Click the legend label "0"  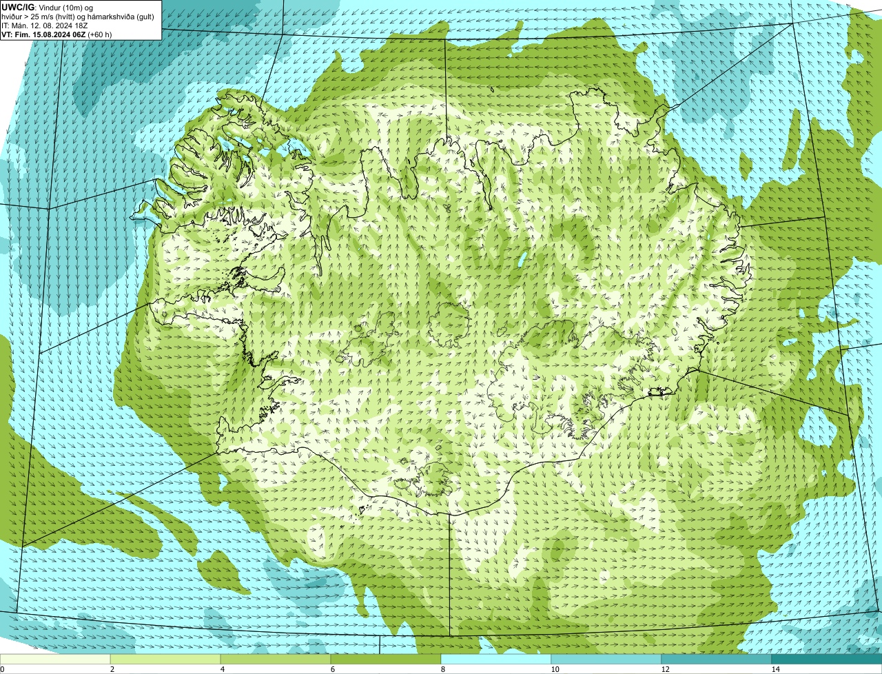click(2, 669)
